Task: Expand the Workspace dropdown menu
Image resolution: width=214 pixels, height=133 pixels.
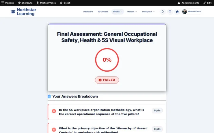Action: pyautogui.click(x=148, y=12)
